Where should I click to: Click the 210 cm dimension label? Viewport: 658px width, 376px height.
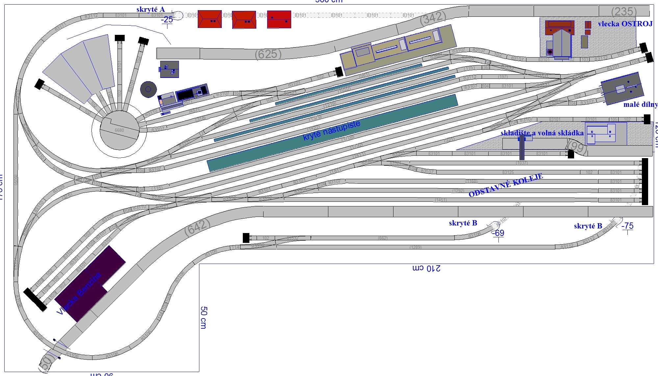(x=426, y=268)
